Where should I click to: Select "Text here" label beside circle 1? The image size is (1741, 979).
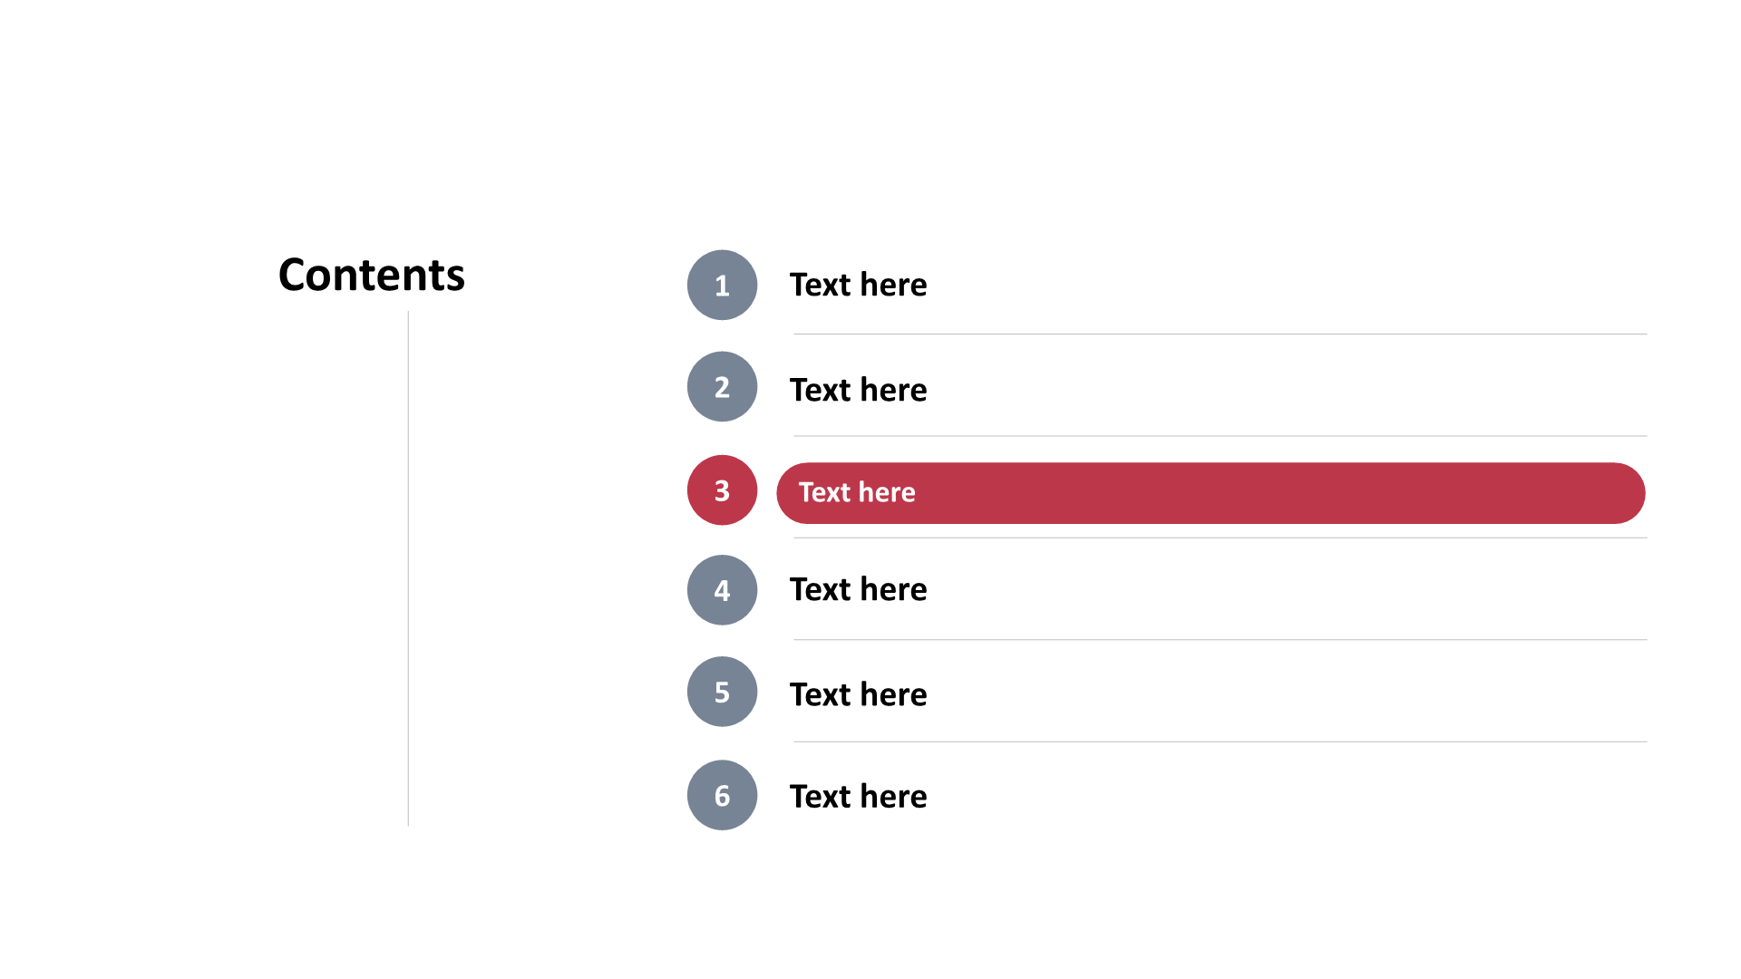point(858,285)
